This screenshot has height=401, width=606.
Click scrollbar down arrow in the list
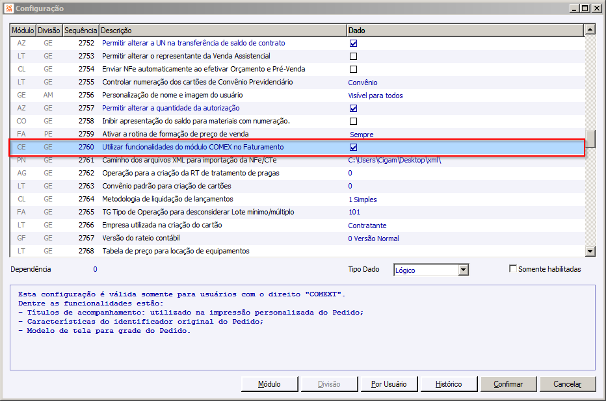(590, 251)
